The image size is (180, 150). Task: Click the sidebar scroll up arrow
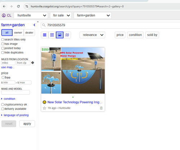pyautogui.click(x=38, y=22)
